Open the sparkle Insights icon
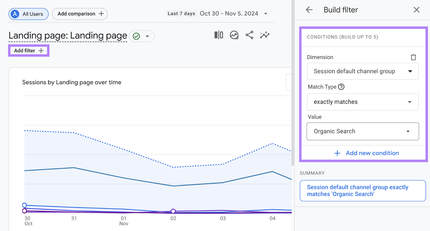 click(x=265, y=35)
